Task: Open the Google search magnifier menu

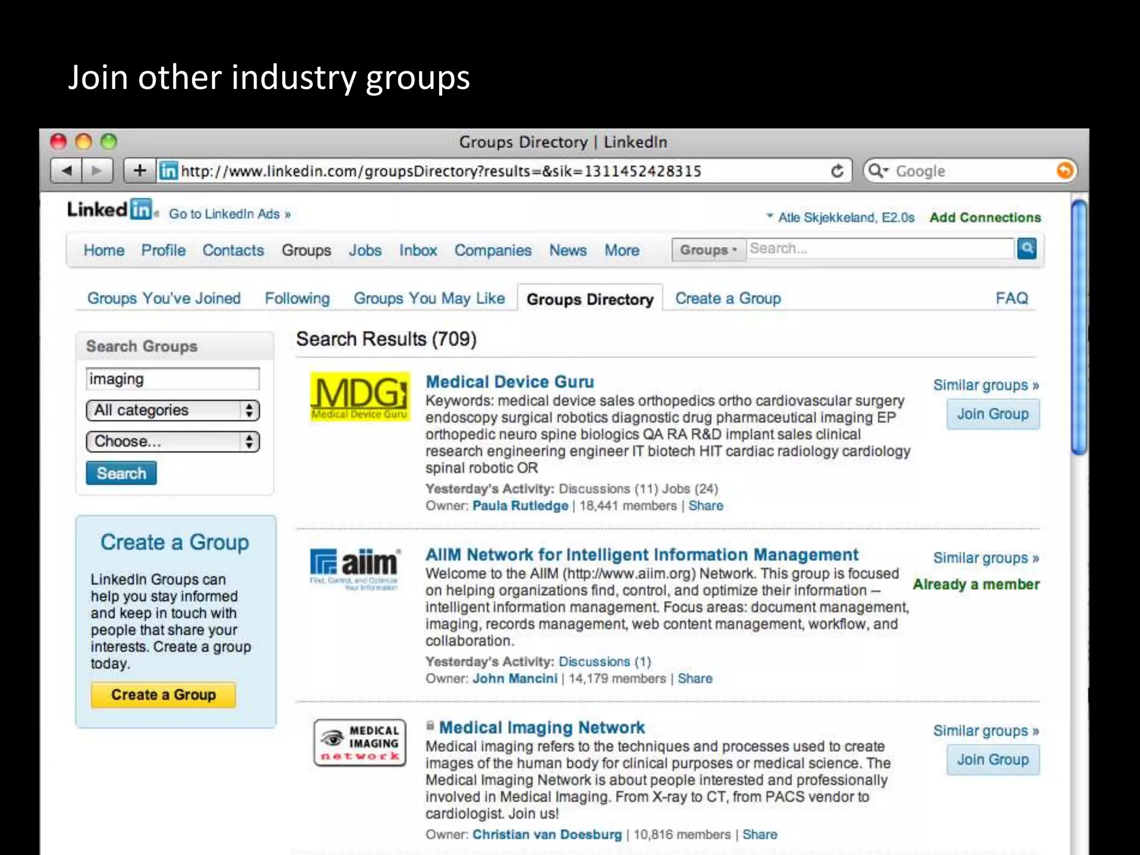Action: (x=879, y=171)
